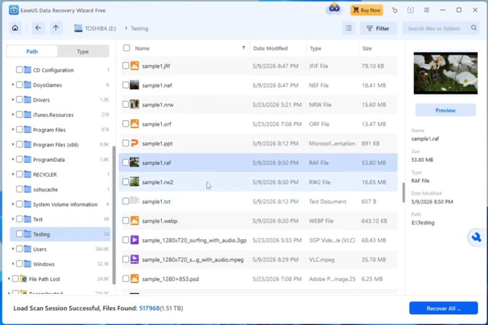This screenshot has width=488, height=325.
Task: Open the Filter options
Action: pos(378,28)
